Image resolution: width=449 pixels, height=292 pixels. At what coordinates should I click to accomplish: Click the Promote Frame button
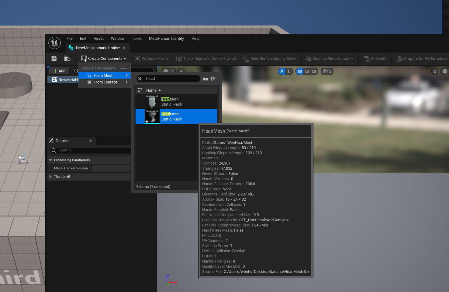(x=151, y=59)
